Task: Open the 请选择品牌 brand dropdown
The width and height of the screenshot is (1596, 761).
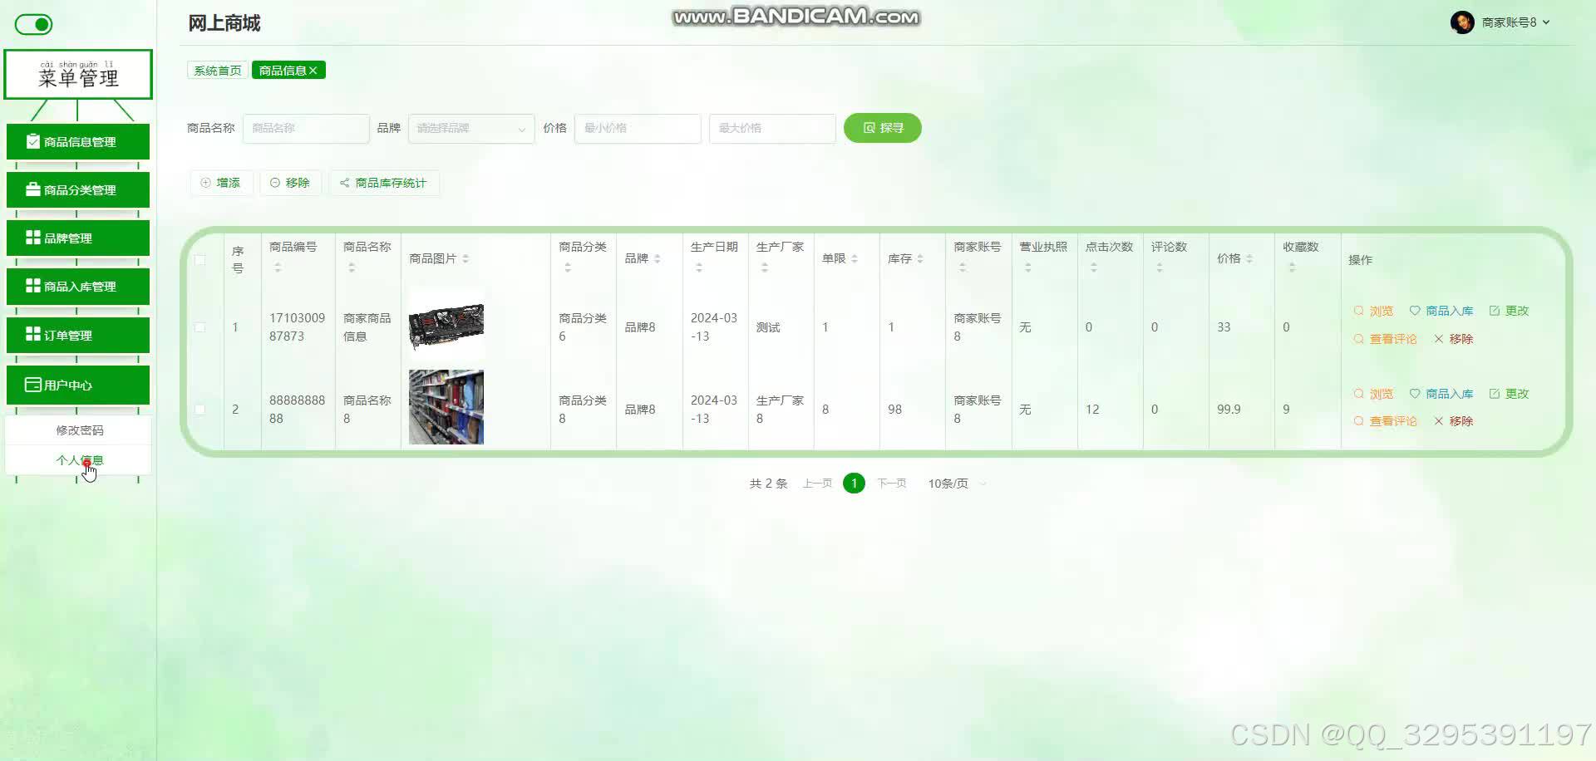Action: (x=470, y=128)
